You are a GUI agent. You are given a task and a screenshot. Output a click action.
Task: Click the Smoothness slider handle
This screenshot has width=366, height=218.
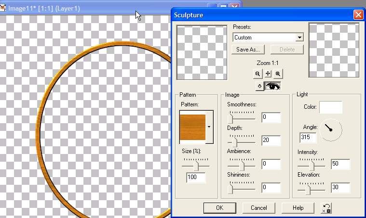[x=230, y=119]
